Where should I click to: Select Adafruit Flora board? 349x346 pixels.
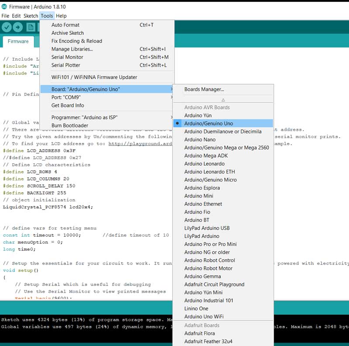click(223, 333)
